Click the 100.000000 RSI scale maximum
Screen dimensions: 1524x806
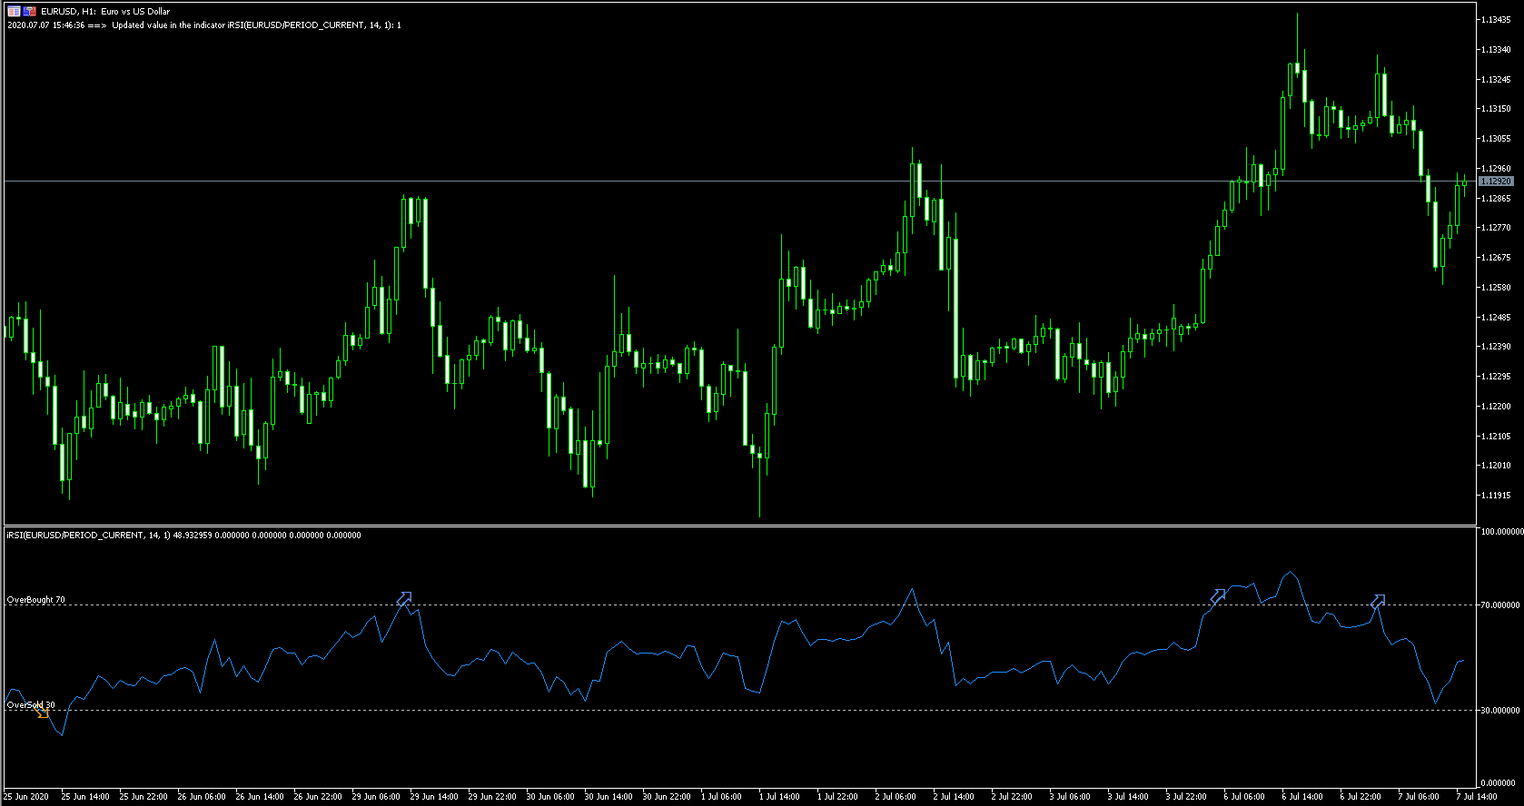(x=1501, y=532)
